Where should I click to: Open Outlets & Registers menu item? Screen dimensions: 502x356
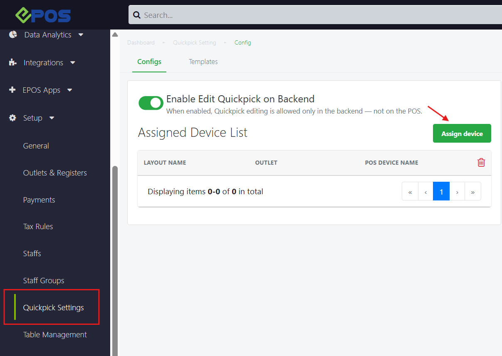click(55, 173)
